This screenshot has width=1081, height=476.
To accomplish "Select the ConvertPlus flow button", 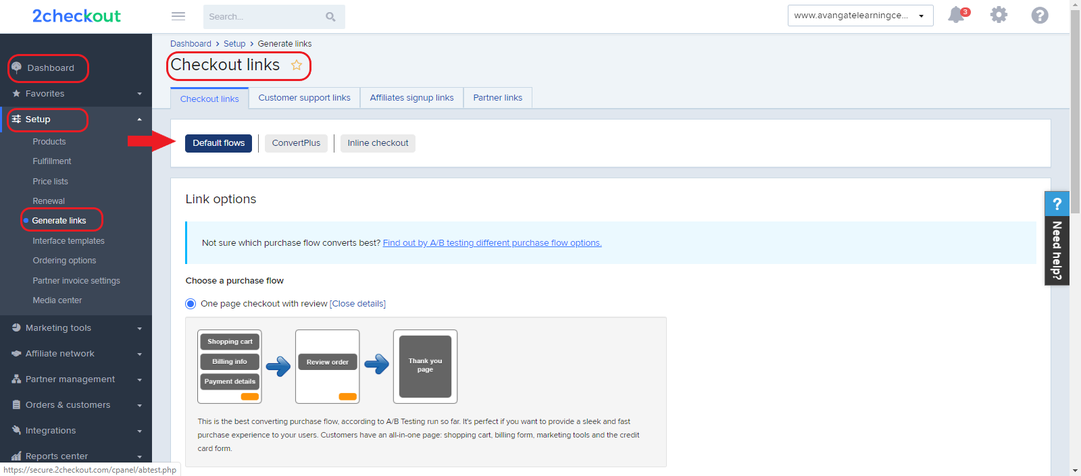I will point(296,143).
